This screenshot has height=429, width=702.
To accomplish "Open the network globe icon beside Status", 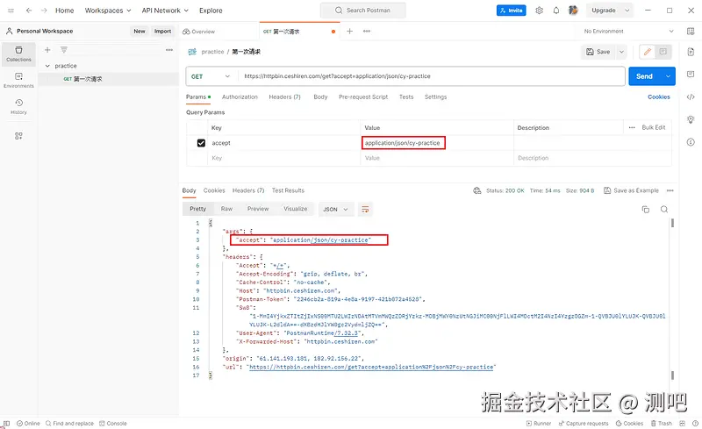I will 476,190.
